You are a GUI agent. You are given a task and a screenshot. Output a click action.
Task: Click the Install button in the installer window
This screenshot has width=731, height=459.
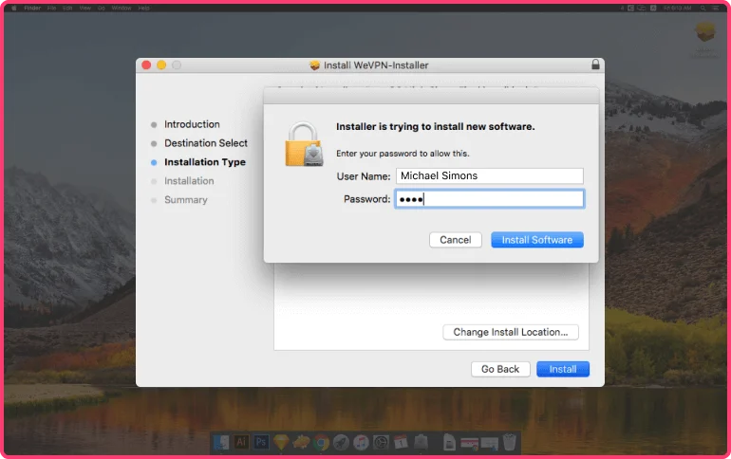[x=563, y=369]
